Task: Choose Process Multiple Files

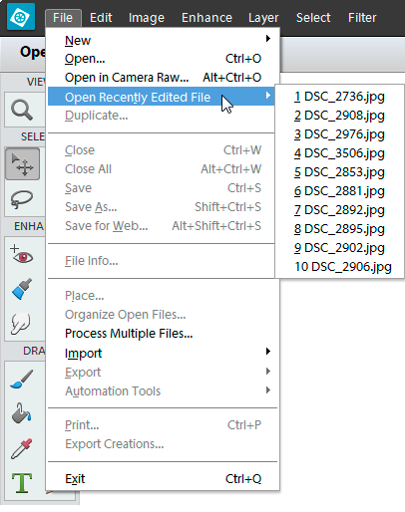Action: click(129, 334)
